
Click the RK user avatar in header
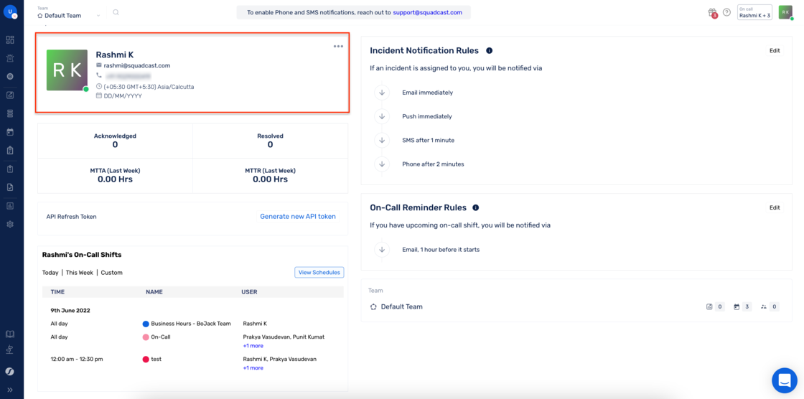tap(785, 12)
